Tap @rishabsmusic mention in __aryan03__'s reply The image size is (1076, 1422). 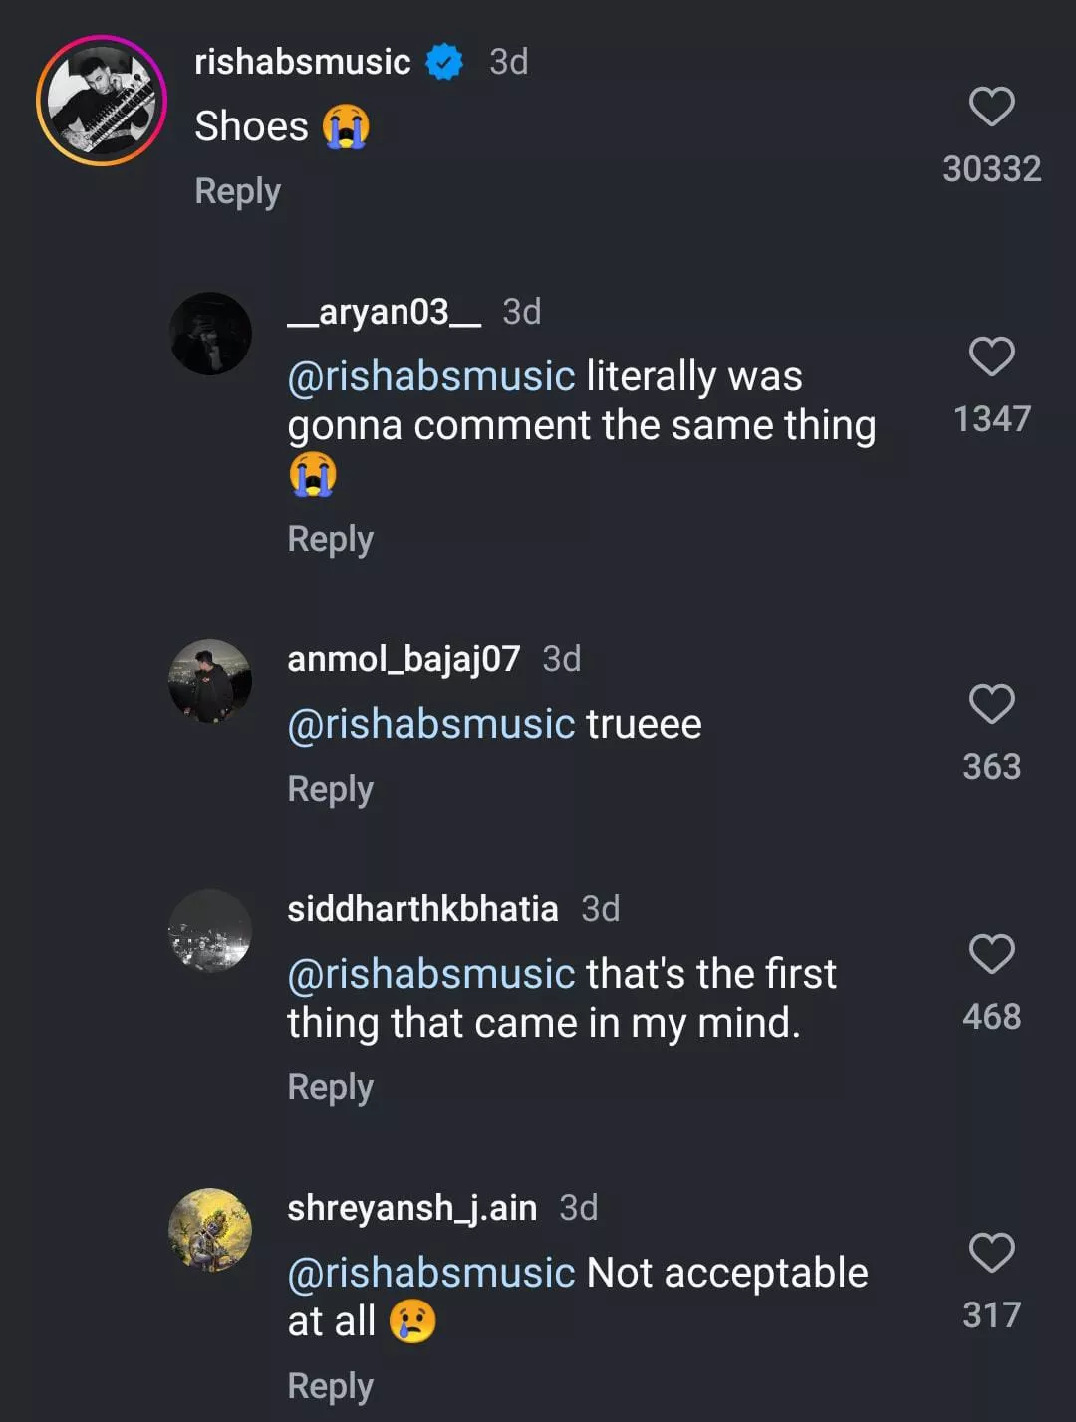pyautogui.click(x=430, y=376)
